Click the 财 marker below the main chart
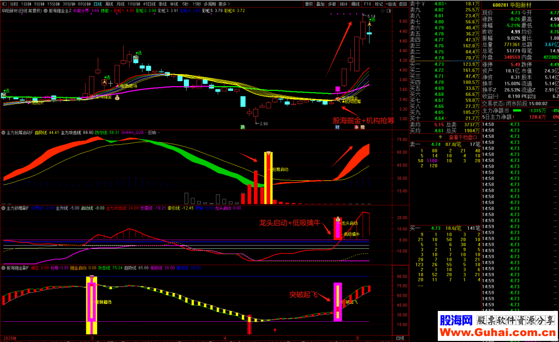This screenshot has width=559, height=342. [x=337, y=127]
